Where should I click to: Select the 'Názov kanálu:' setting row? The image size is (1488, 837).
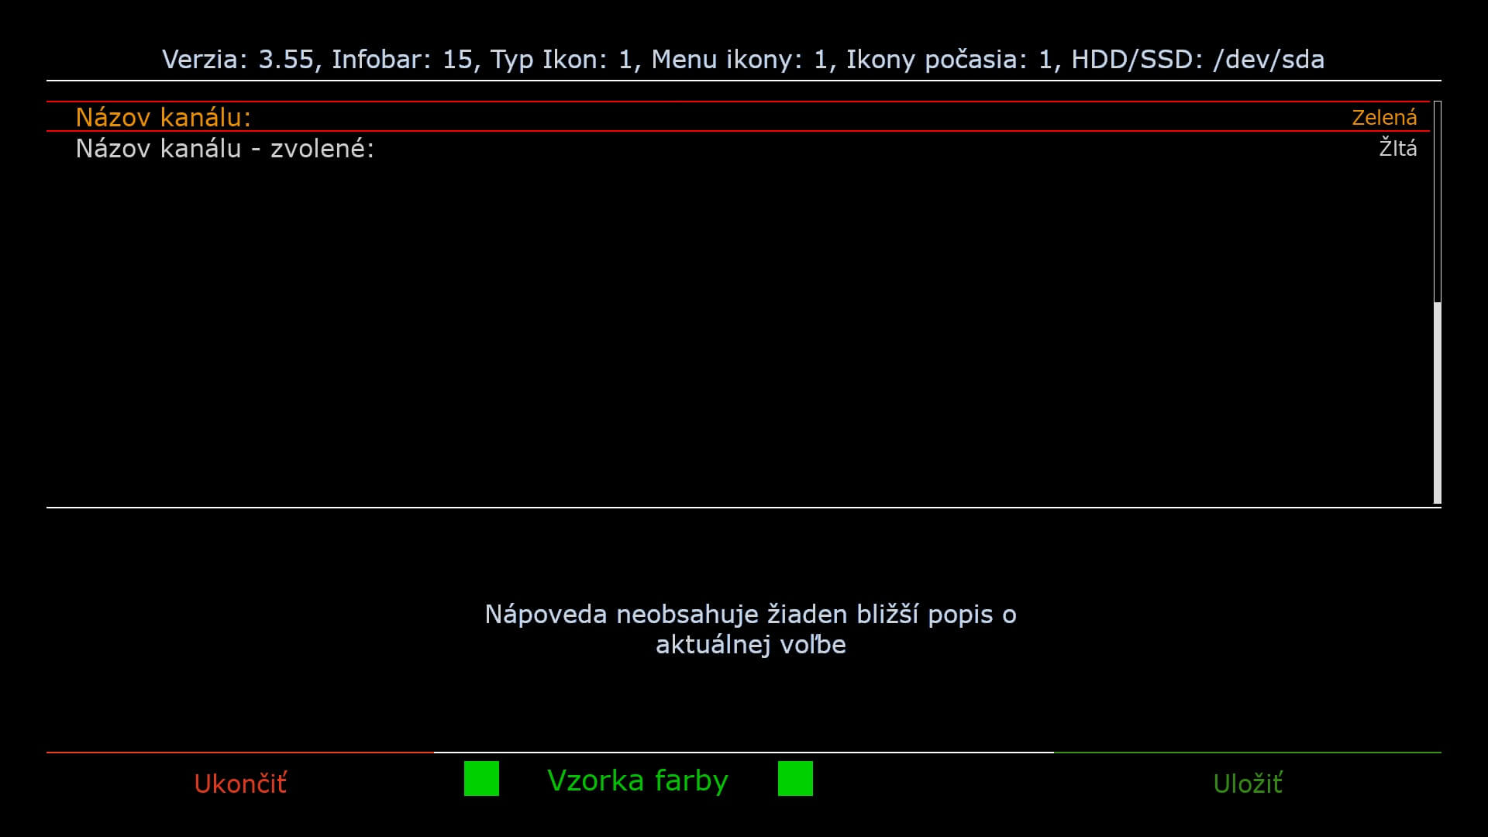tap(164, 117)
